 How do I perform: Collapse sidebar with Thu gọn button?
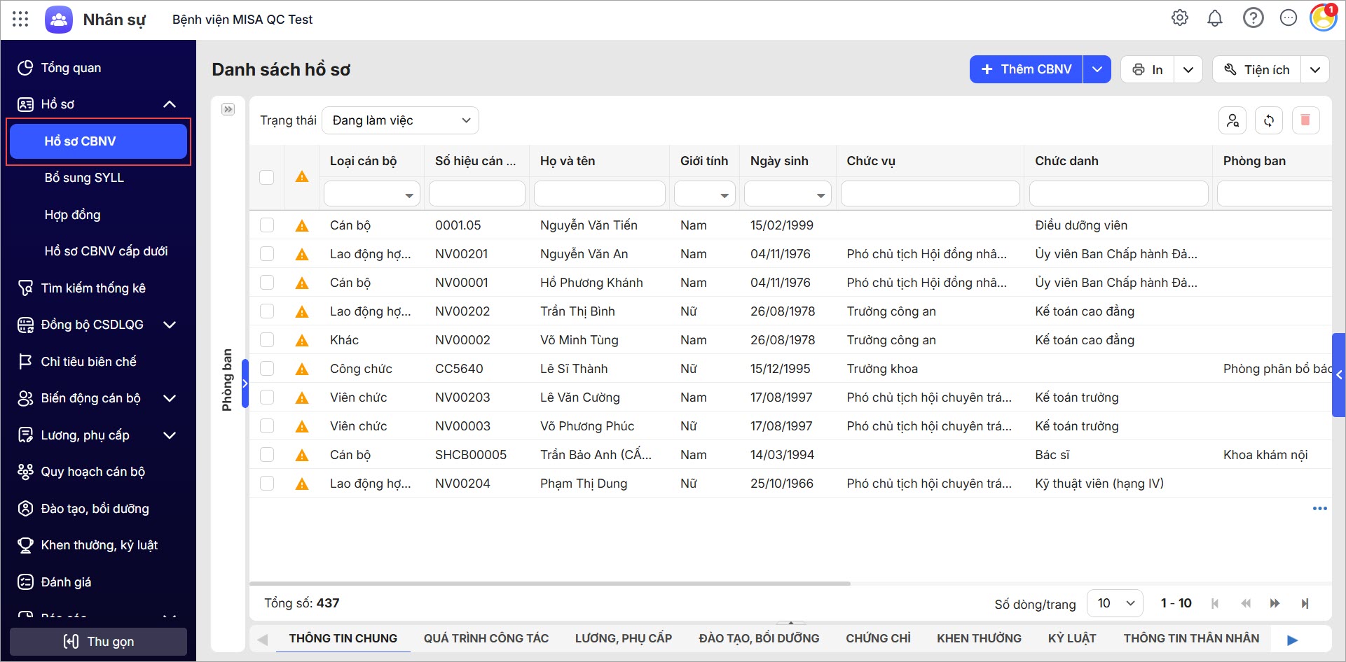98,642
